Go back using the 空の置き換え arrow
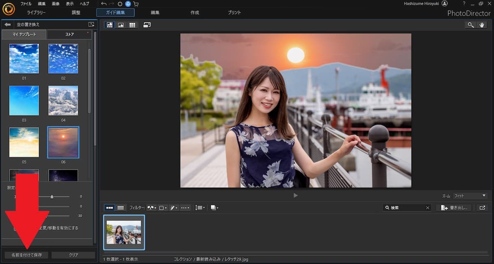 point(7,25)
